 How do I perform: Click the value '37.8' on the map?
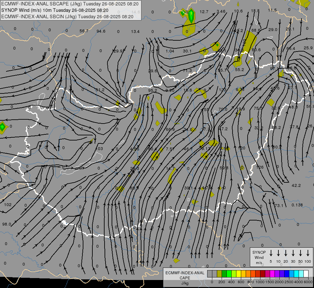coord(294,127)
